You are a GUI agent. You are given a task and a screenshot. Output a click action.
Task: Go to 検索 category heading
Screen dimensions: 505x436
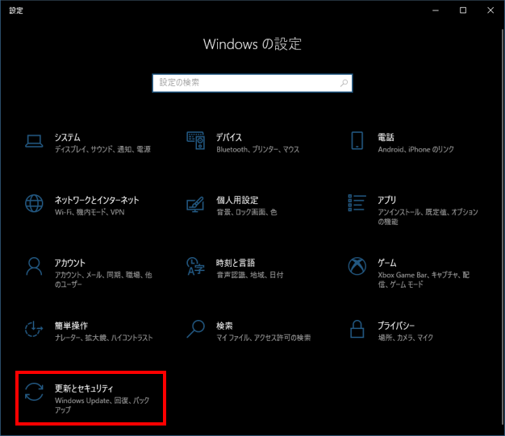coord(224,326)
